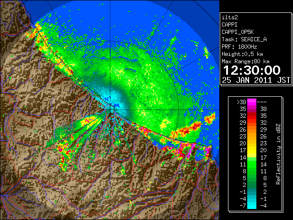The width and height of the screenshot is (293, 220).
Task: Click the '>38' legend value label
Action: click(241, 102)
